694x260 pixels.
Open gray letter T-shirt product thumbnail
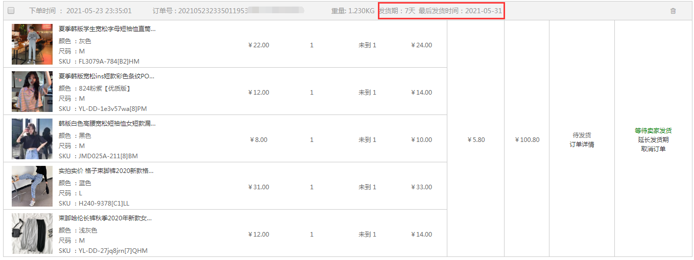32,44
